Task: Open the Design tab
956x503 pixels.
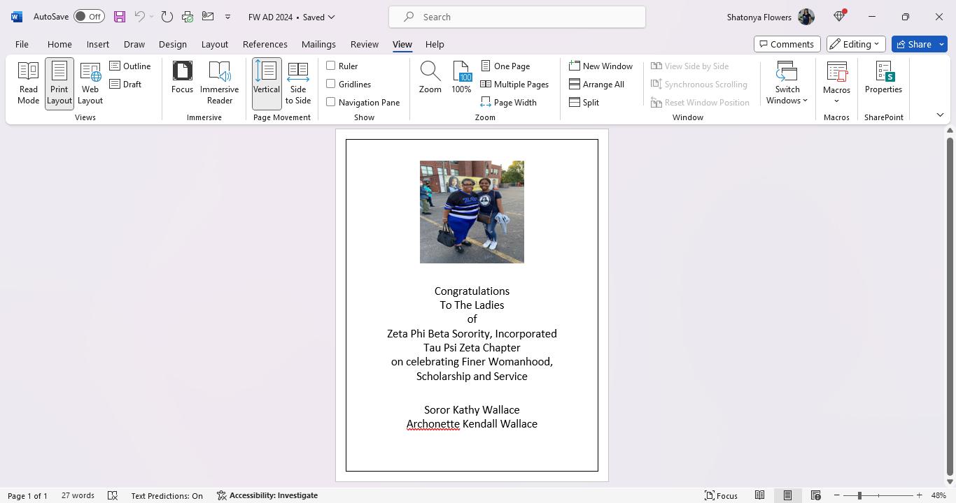Action: point(173,44)
